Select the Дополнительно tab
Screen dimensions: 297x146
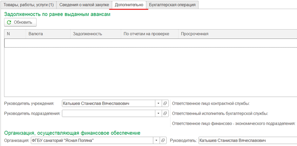pyautogui.click(x=129, y=5)
